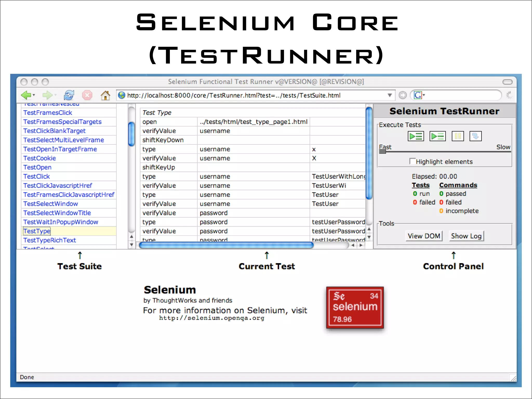The width and height of the screenshot is (532, 399).
Task: Click the red Selenium element logo
Action: pyautogui.click(x=355, y=308)
